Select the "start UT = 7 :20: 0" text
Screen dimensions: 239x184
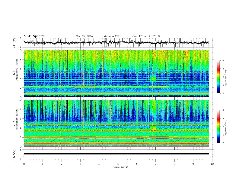146,36
